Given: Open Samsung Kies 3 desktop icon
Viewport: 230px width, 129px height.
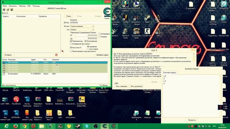Looking at the screenshot, I should 49,115.
